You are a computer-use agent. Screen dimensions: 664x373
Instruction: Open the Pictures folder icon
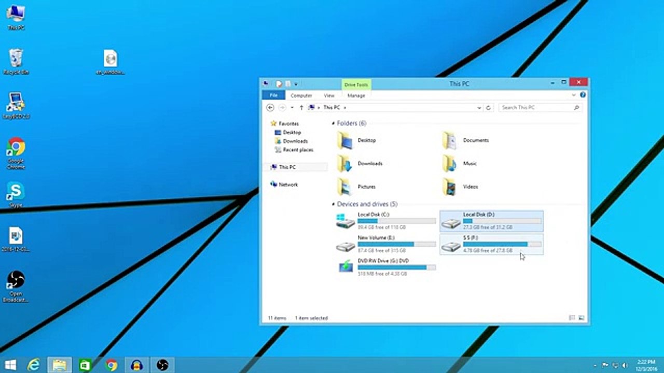[344, 187]
